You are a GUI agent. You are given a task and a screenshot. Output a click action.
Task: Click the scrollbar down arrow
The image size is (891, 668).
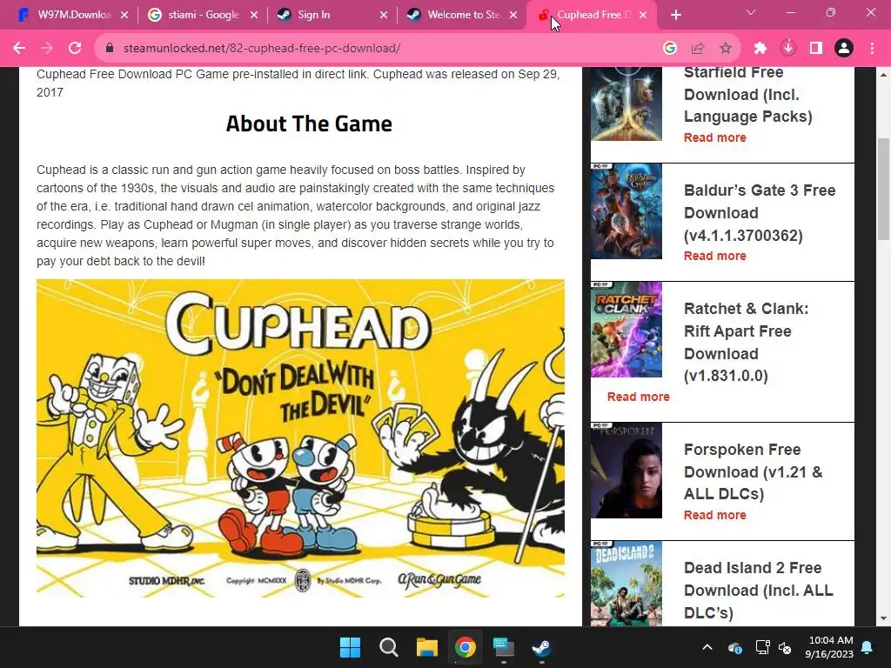pyautogui.click(x=884, y=618)
